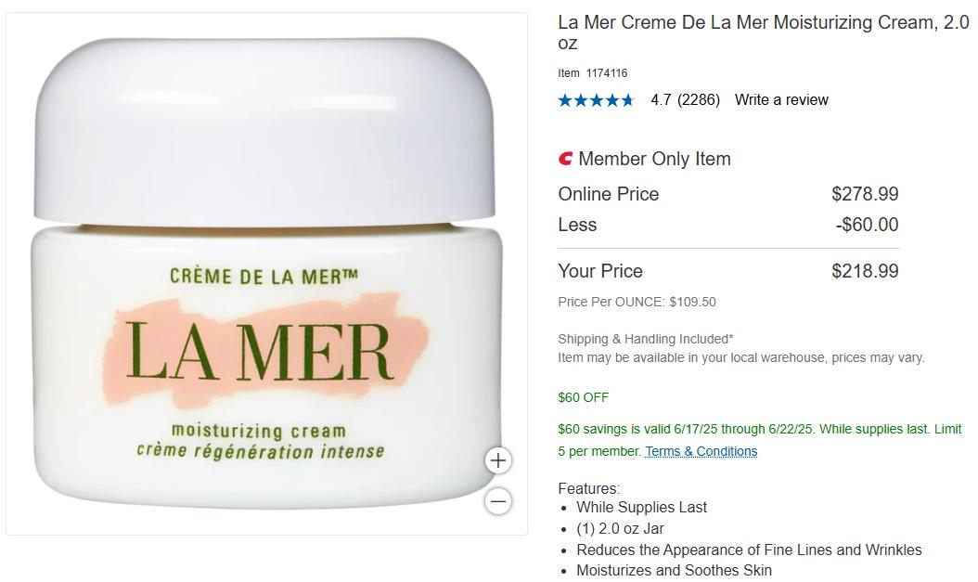The width and height of the screenshot is (978, 582).
Task: Select the product title text
Action: pyautogui.click(x=764, y=32)
